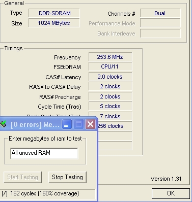Click the MemTest '[0 errors]' title text
The image size is (192, 202).
35,125
